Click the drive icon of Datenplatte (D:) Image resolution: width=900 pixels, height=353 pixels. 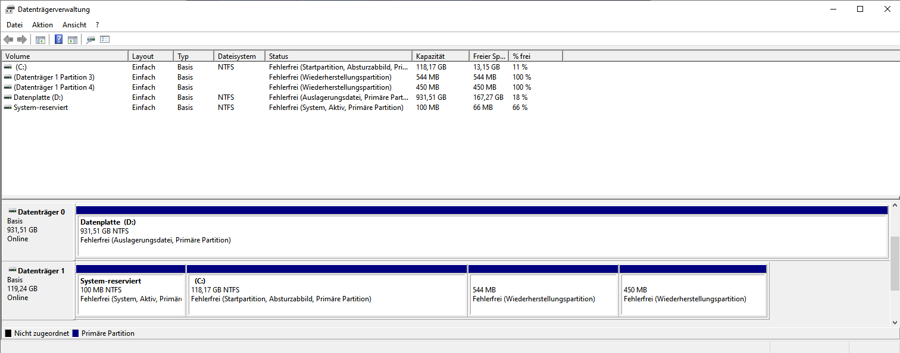coord(8,97)
